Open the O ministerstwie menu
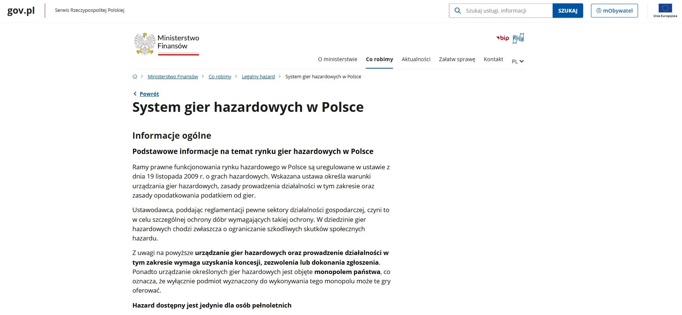This screenshot has width=682, height=315. point(337,59)
